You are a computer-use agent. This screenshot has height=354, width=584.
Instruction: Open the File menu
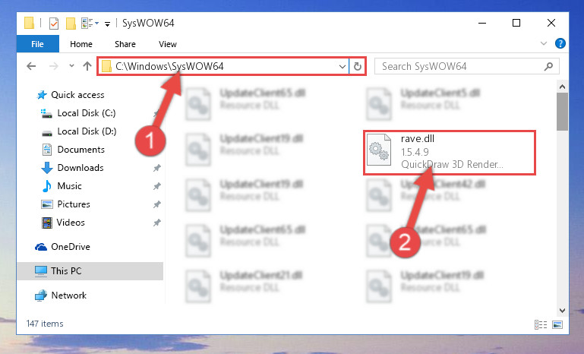click(37, 44)
